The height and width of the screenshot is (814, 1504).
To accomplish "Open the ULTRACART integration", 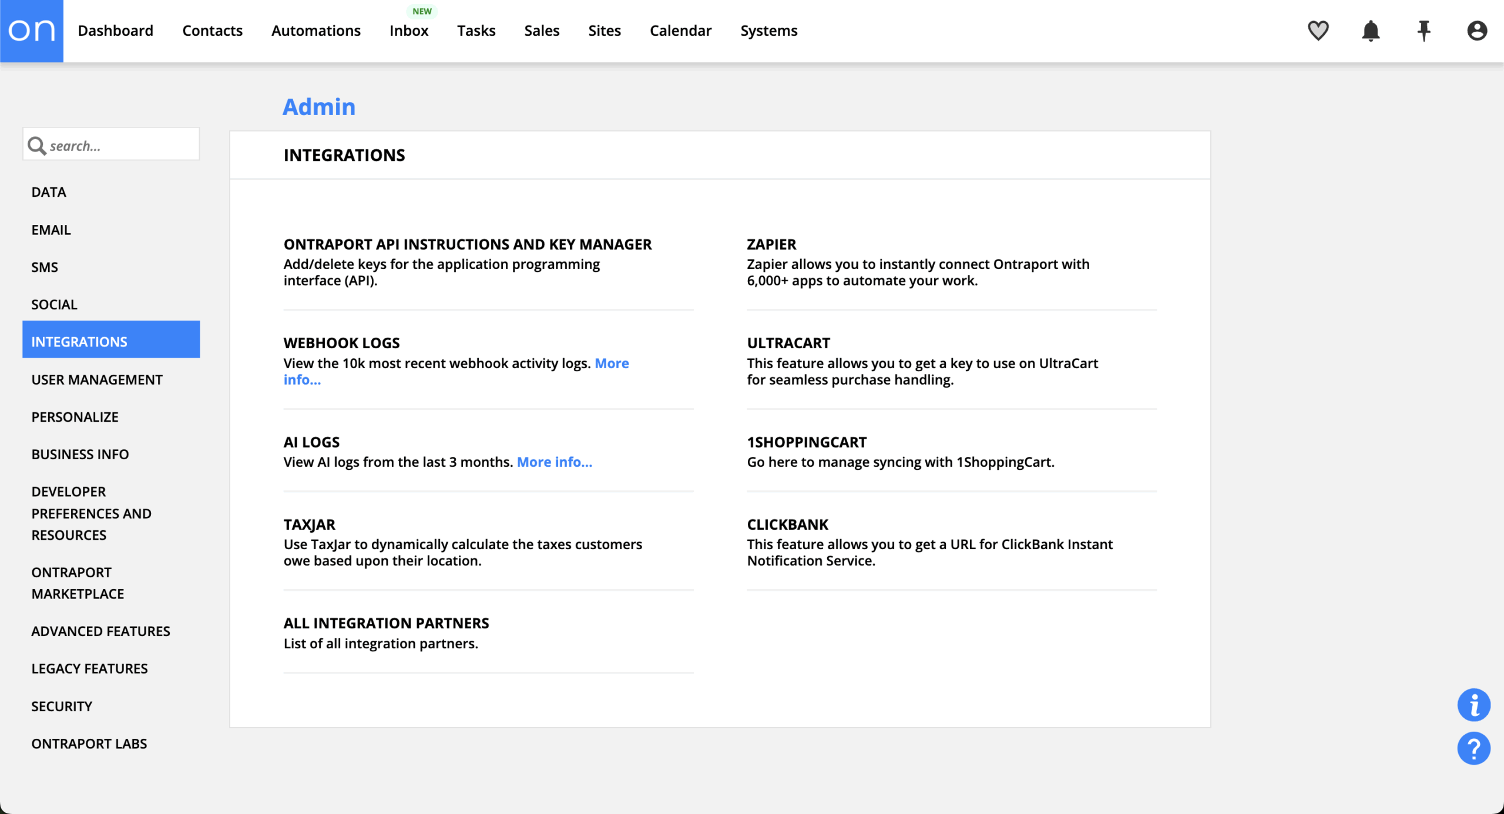I will tap(788, 343).
